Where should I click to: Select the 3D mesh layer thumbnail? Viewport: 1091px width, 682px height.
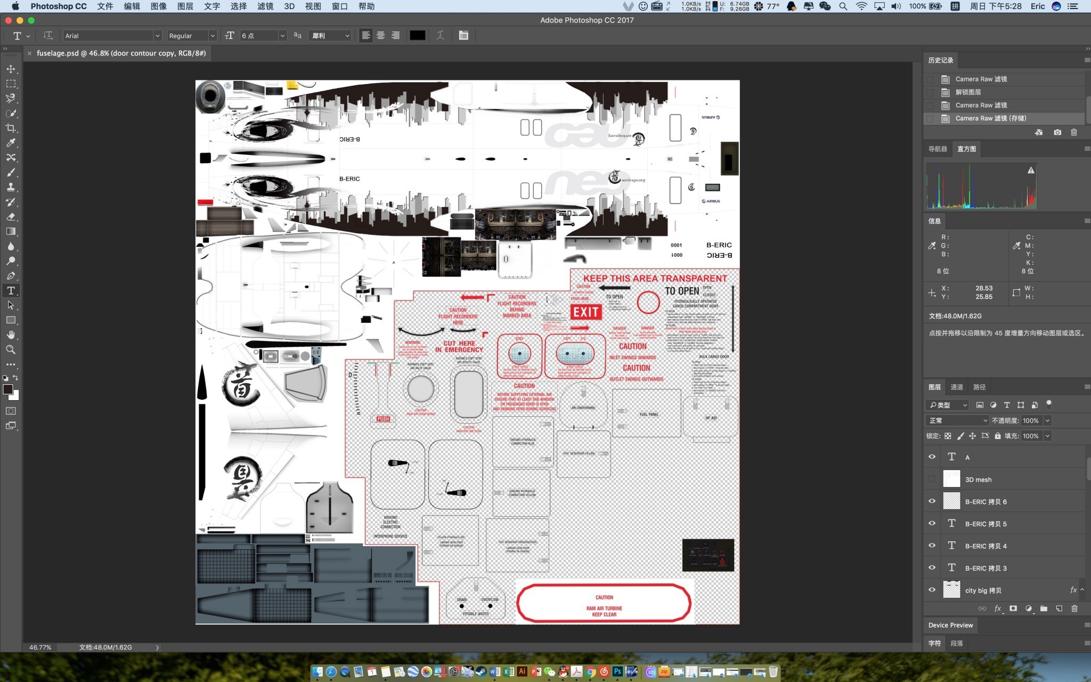(951, 479)
